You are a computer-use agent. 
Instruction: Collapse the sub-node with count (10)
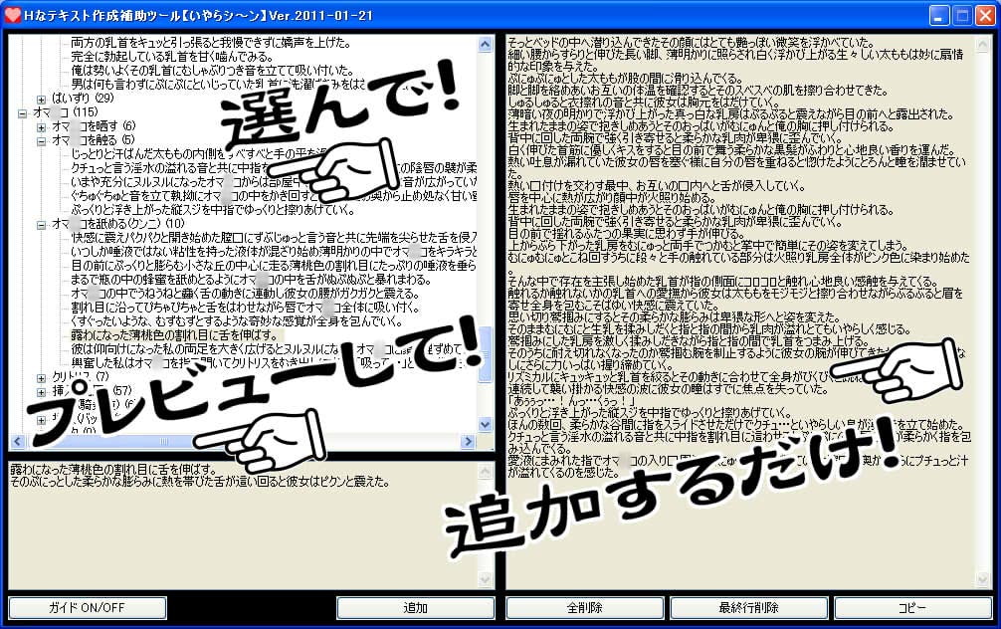41,225
